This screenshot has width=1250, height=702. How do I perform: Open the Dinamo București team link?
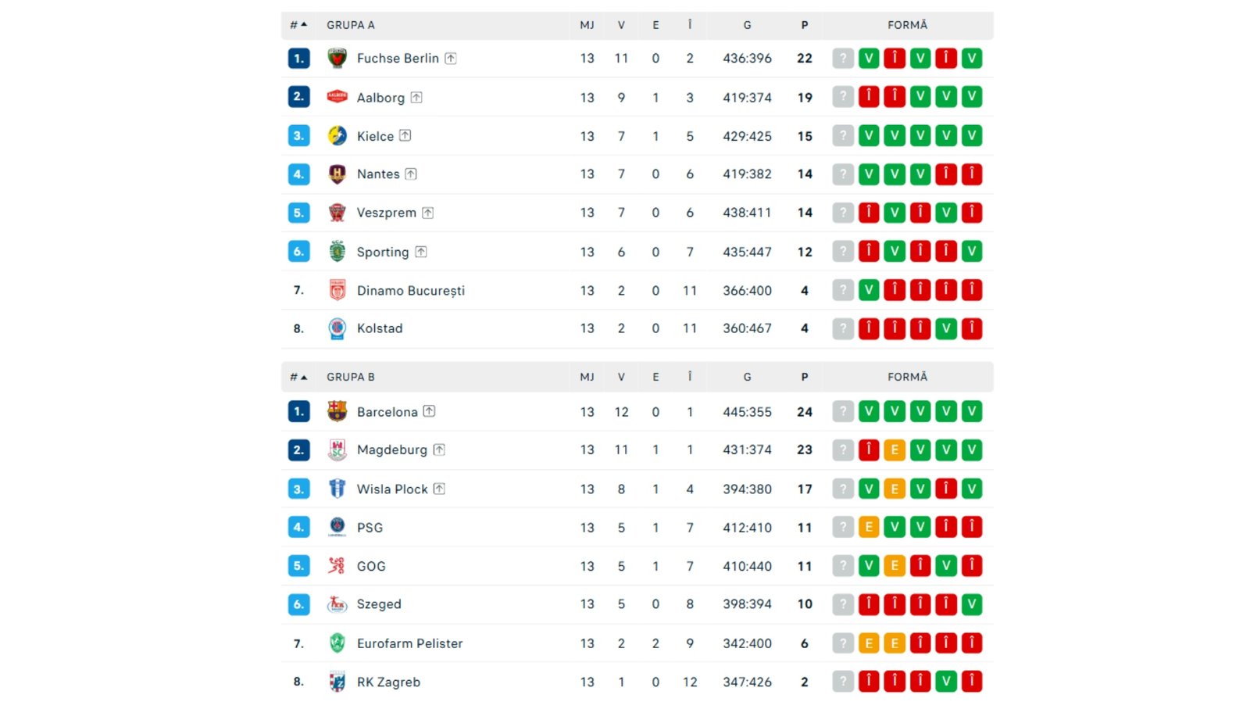coord(410,290)
